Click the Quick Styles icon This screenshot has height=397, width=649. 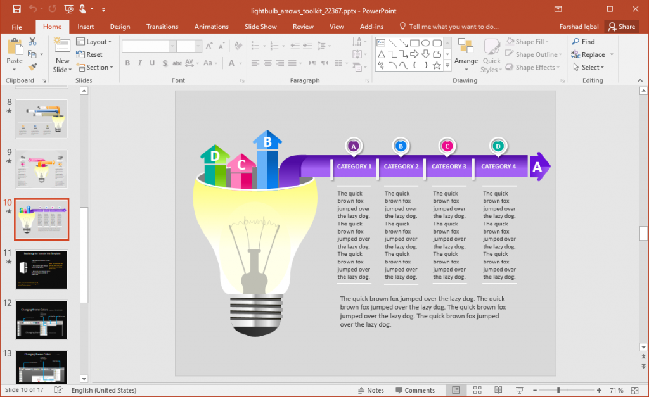tap(491, 54)
